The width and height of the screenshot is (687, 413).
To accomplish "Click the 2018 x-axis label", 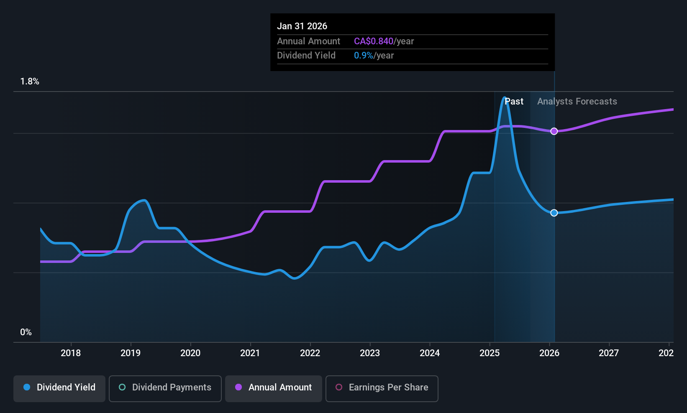I will pos(71,353).
